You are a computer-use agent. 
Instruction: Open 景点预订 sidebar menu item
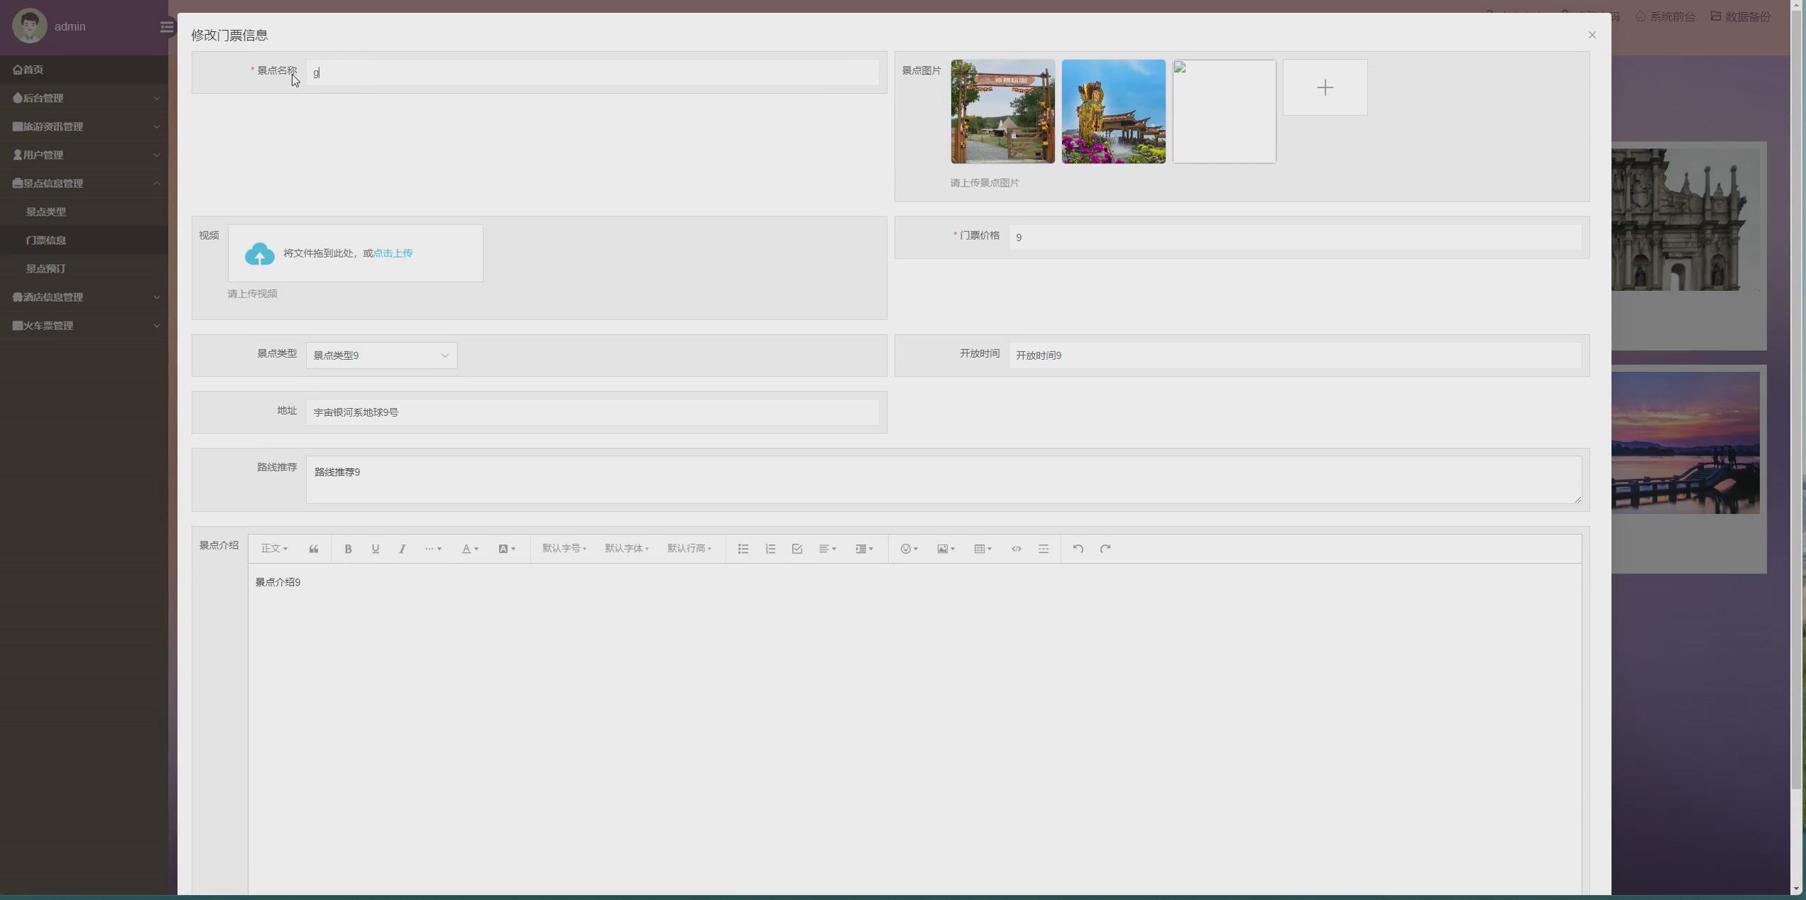pyautogui.click(x=46, y=268)
